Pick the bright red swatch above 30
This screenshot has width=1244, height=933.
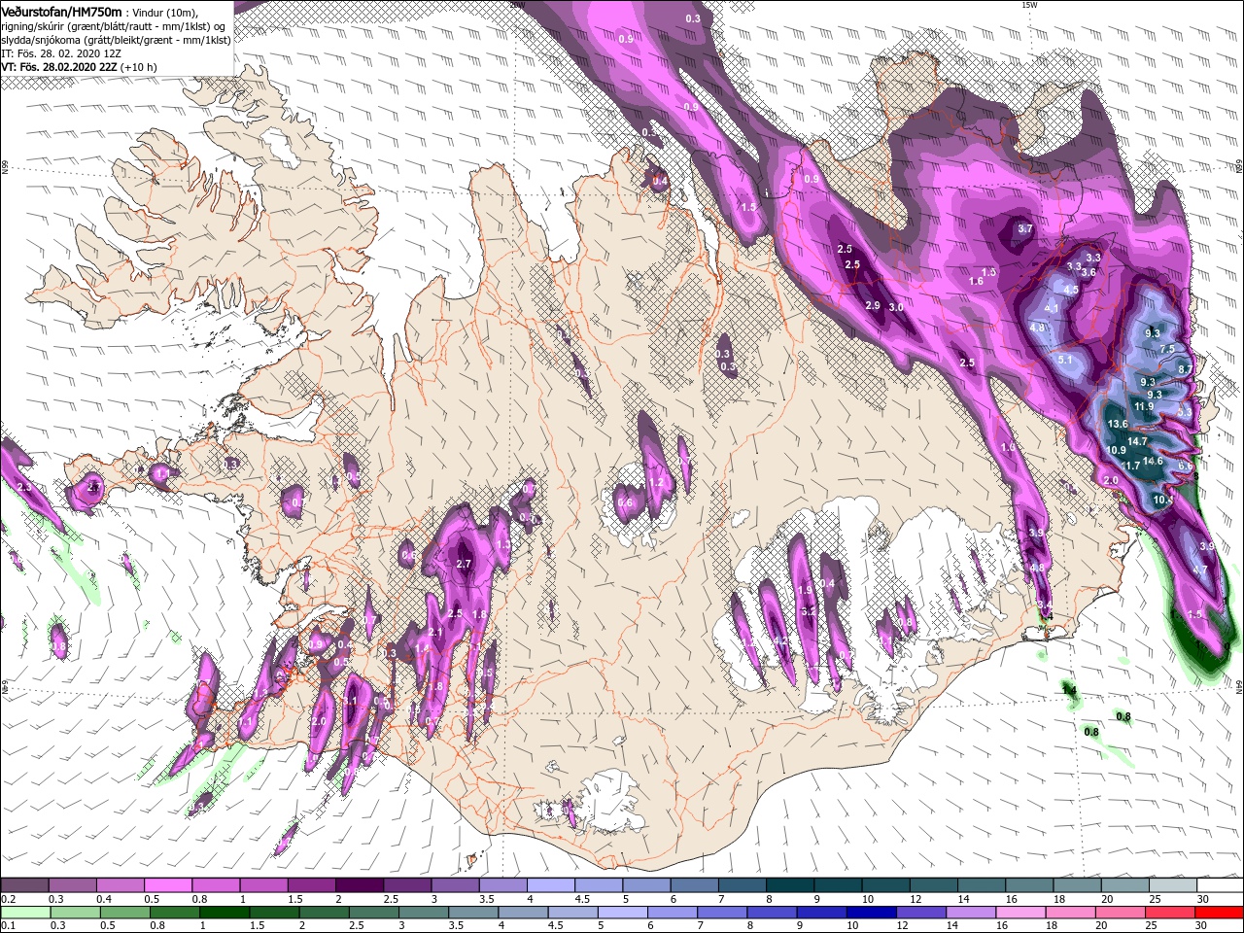pos(1217,913)
